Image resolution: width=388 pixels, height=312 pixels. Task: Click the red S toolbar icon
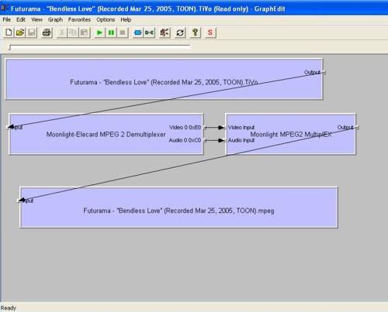pos(210,33)
